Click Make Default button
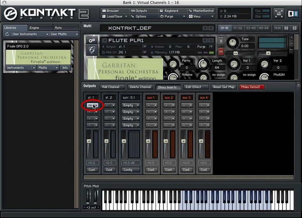The width and height of the screenshot is (302, 218). (252, 87)
